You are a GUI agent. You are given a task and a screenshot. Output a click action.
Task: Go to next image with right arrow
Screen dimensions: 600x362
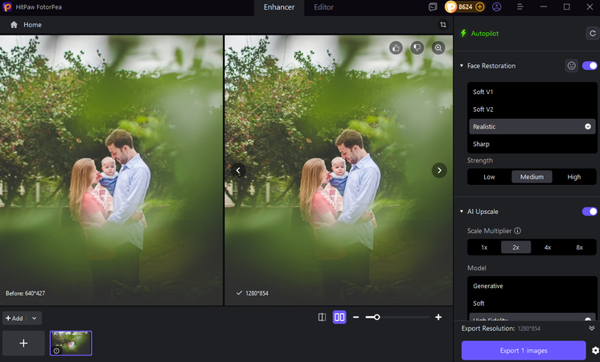point(439,171)
